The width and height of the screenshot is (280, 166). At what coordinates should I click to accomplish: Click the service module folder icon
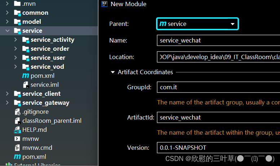click(17, 31)
